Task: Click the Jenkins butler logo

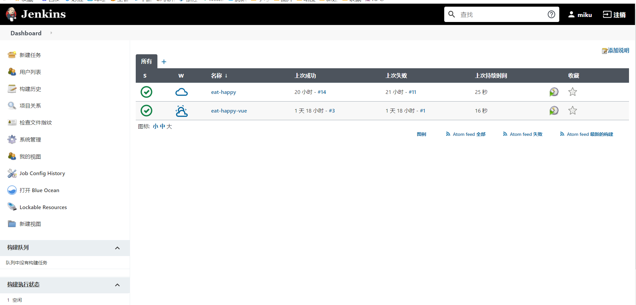Action: [x=11, y=14]
